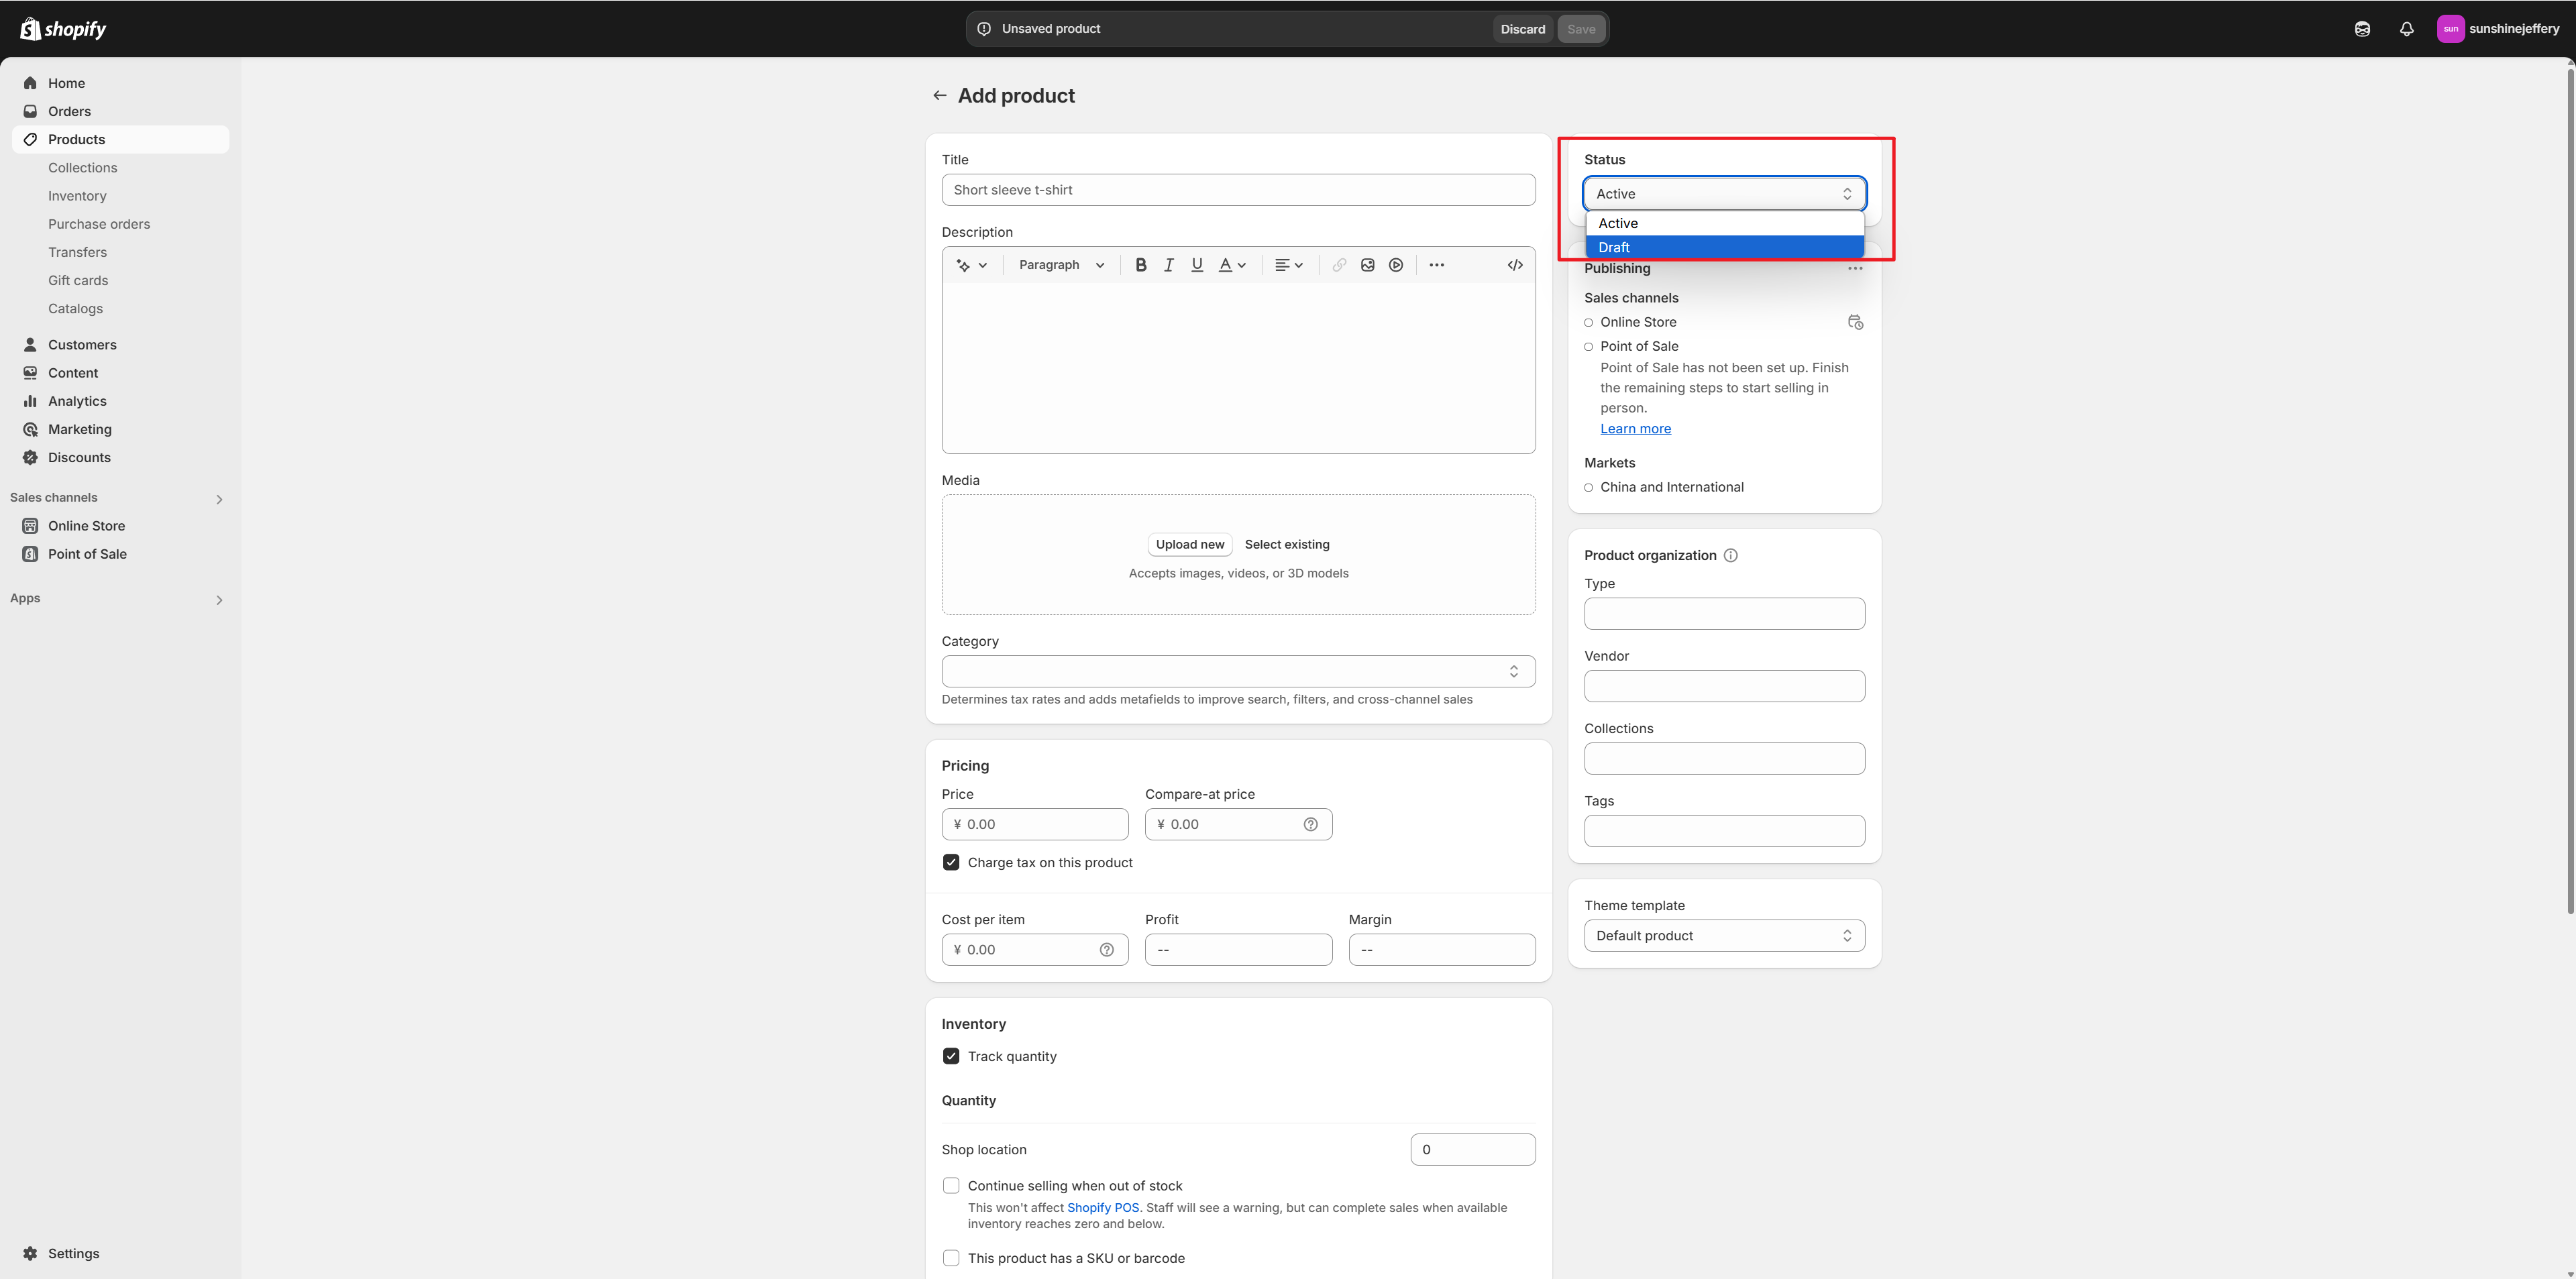
Task: Open the Theme template dropdown
Action: pyautogui.click(x=1724, y=936)
